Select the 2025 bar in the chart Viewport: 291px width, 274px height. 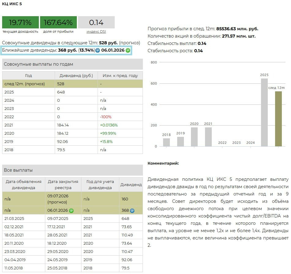pos(264,112)
